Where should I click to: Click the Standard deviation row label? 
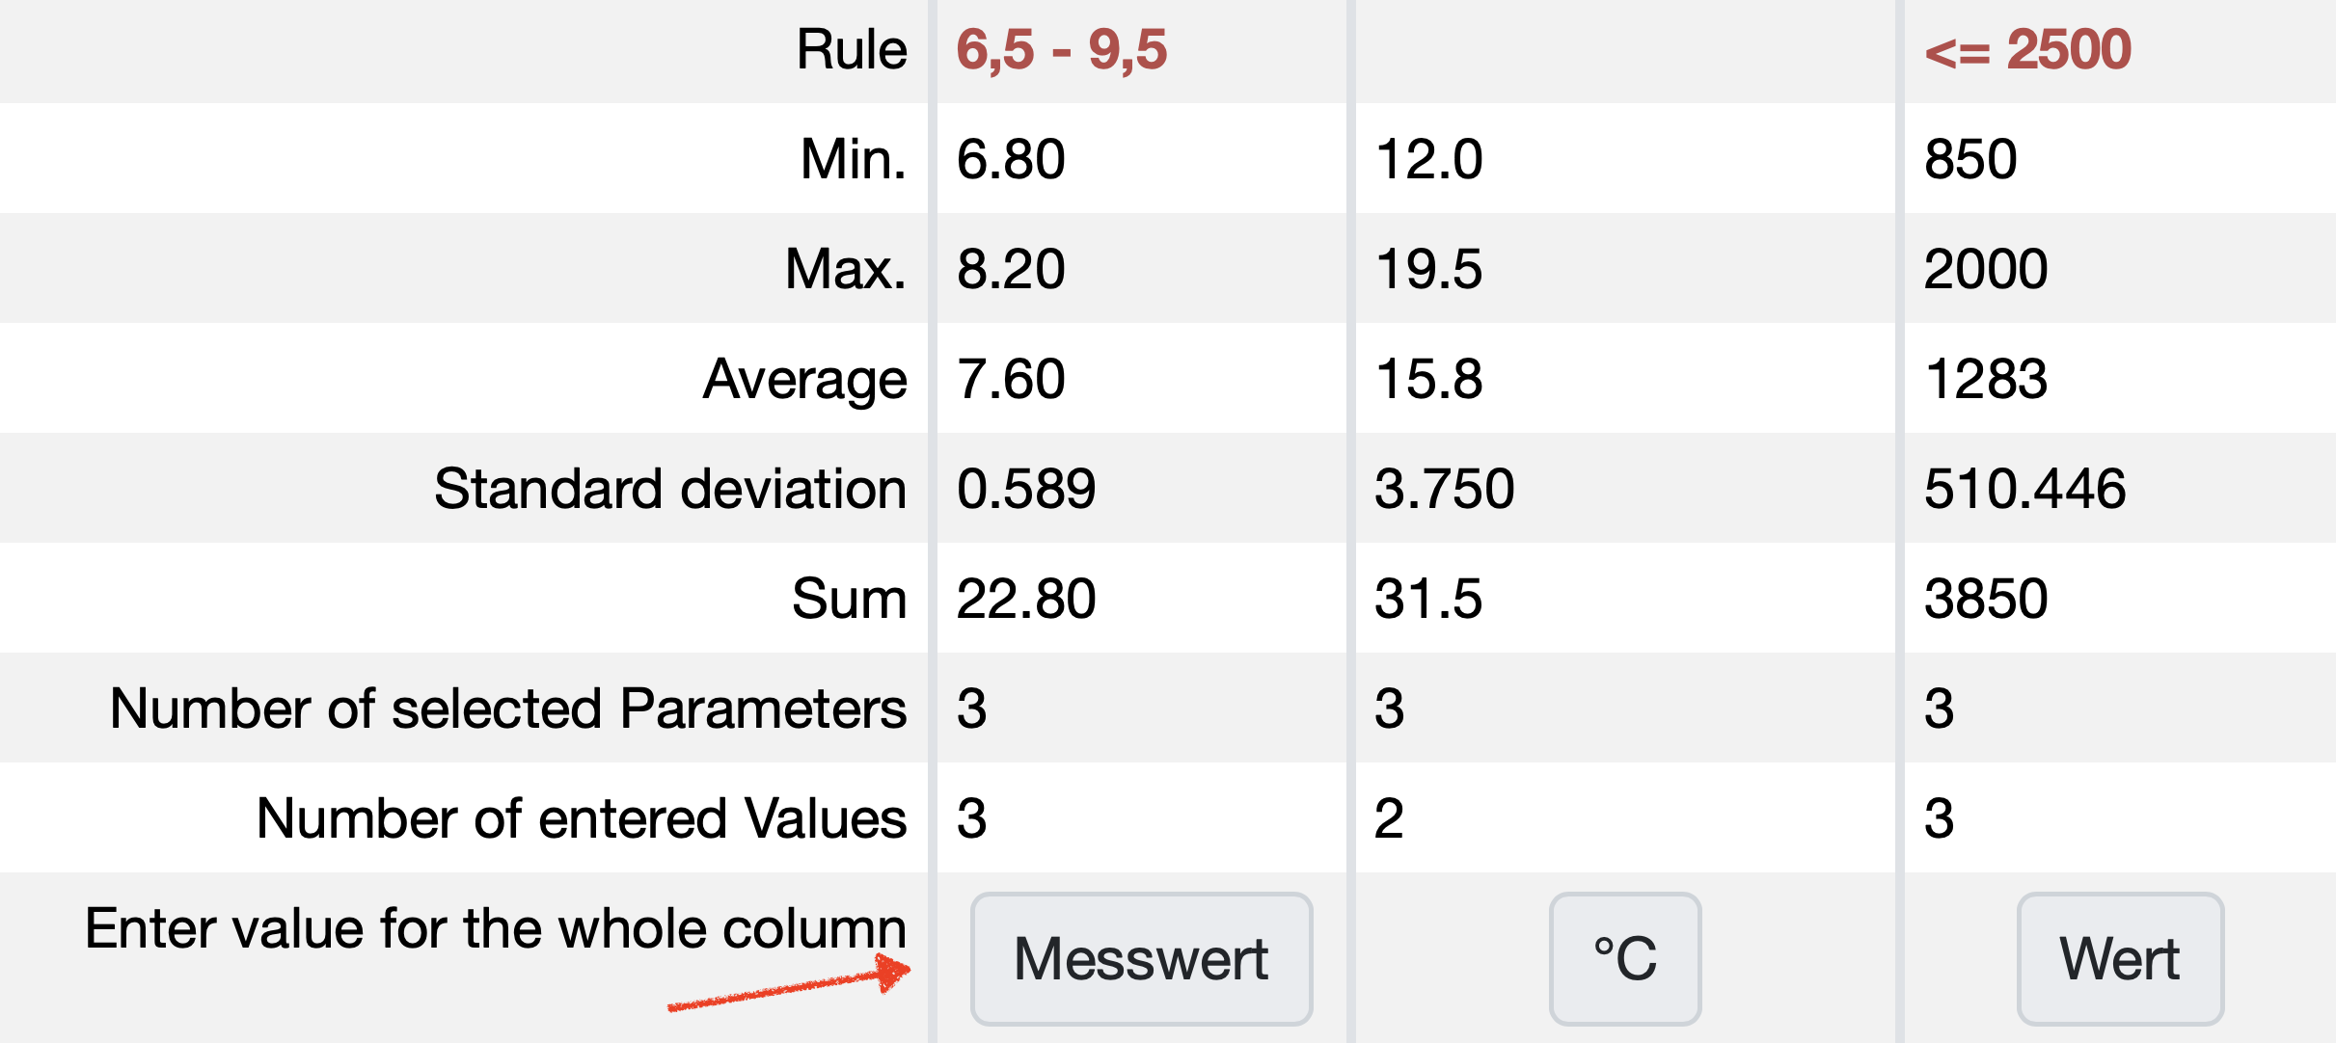pos(670,489)
